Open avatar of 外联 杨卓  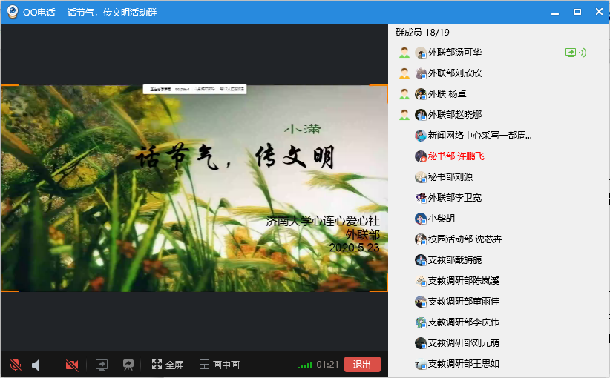pyautogui.click(x=421, y=94)
